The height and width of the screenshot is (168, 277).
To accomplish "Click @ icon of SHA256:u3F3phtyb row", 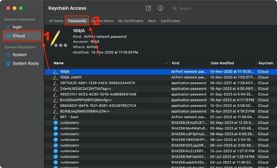I will pyautogui.click(x=56, y=134).
